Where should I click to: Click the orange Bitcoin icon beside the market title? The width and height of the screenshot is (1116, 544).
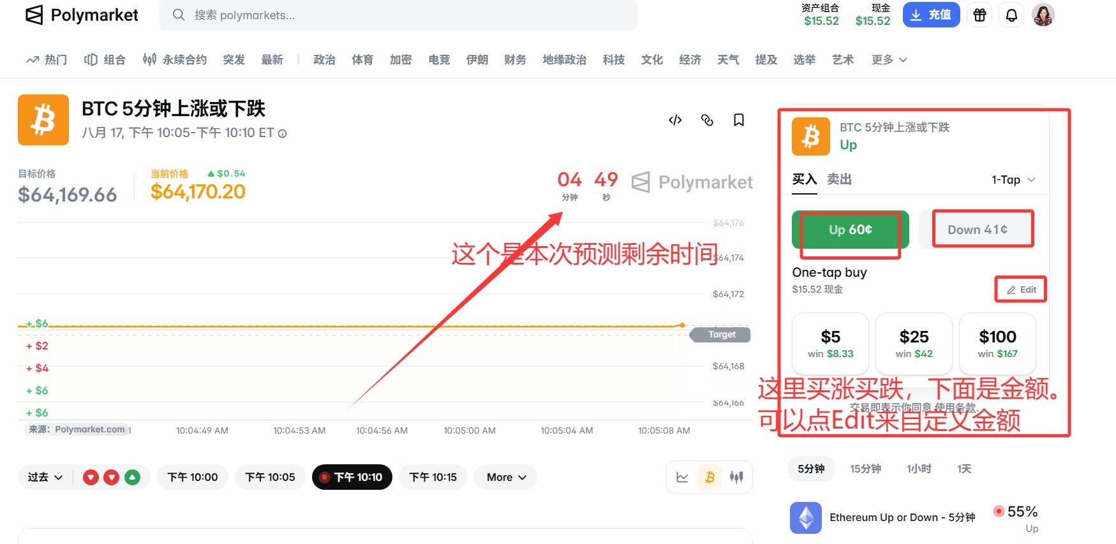(43, 120)
